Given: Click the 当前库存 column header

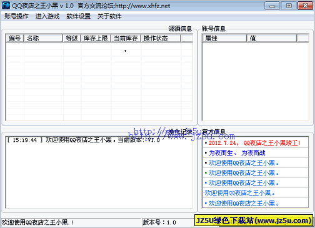Looking at the screenshot, I should pos(126,38).
